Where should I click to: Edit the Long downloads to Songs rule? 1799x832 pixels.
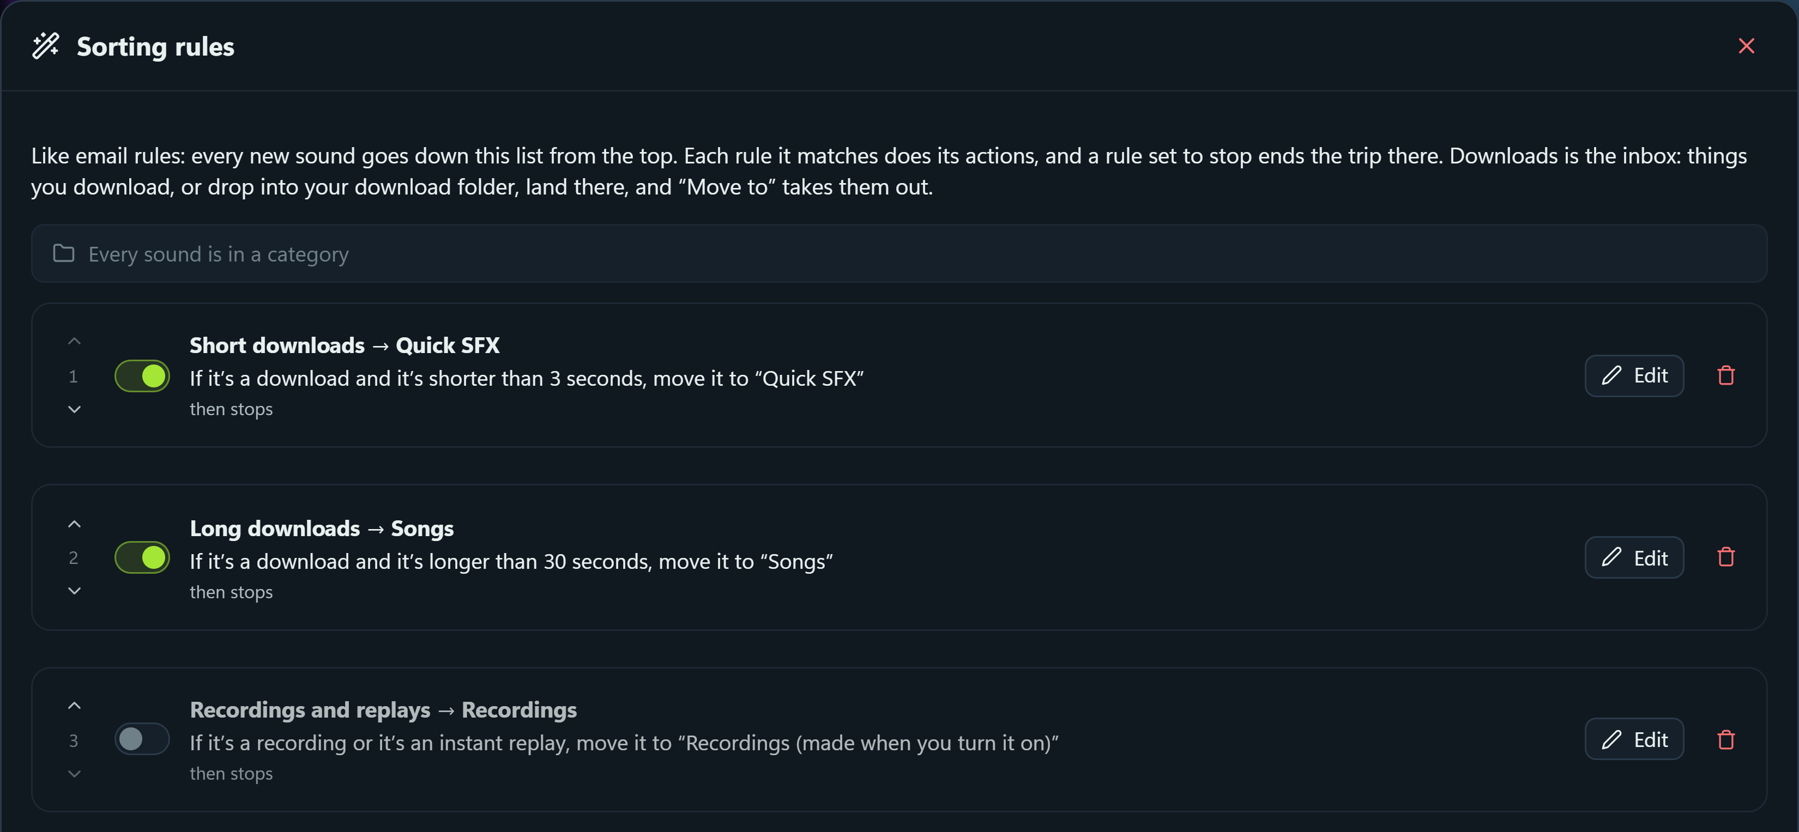(x=1633, y=557)
